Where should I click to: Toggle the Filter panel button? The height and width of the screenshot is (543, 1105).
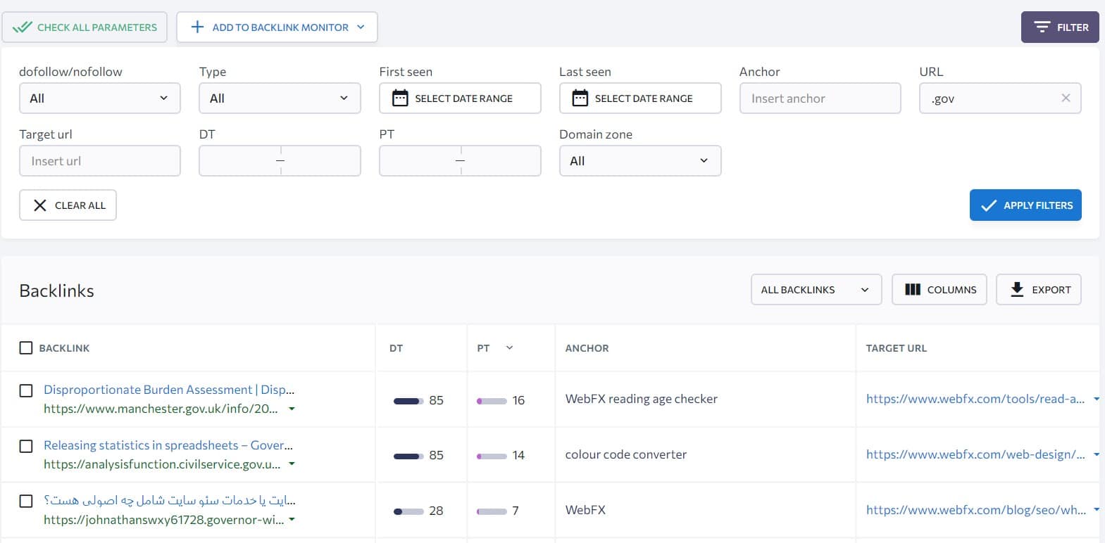click(1060, 27)
